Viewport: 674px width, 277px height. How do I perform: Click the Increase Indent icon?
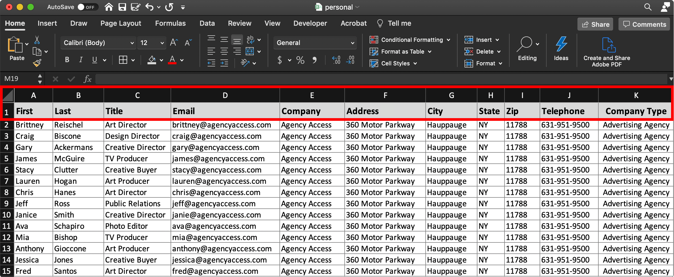pos(224,63)
